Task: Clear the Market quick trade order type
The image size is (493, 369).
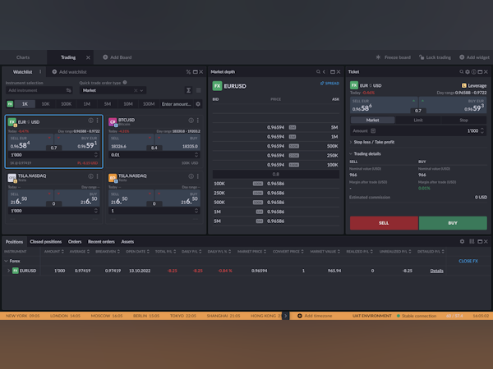Action: coord(136,90)
